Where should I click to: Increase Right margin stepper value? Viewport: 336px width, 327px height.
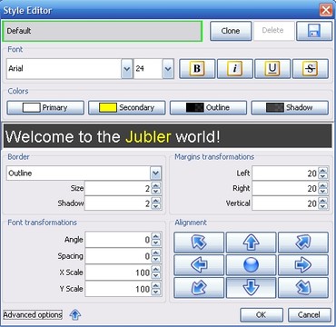pyautogui.click(x=323, y=185)
